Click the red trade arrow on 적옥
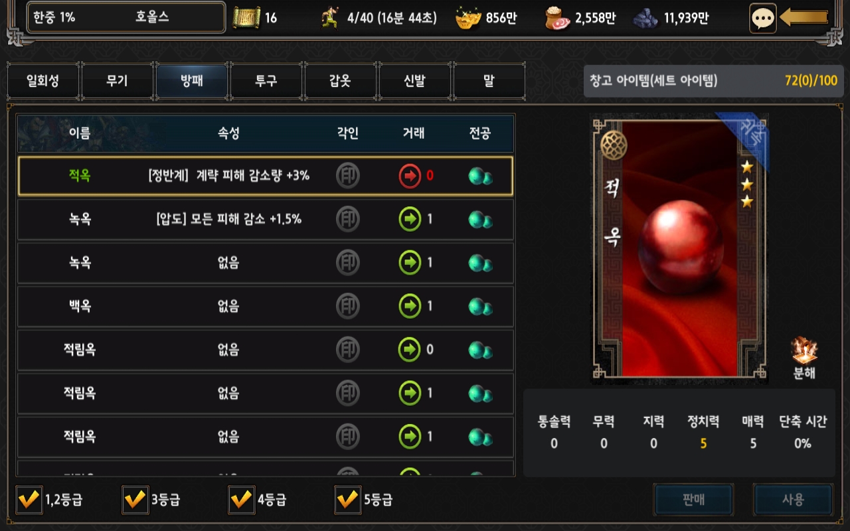Viewport: 850px width, 531px height. coord(410,176)
